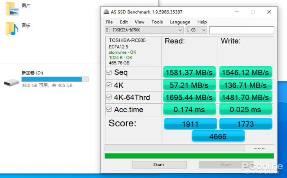287x178 pixels.
Task: Click the green overall progress bar
Action: click(189, 156)
